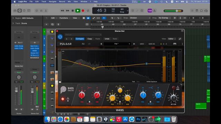Screen dimensions: 221x124
Task: Expand the Region: MIDI Defaults disclosure triangle
Action: click(13, 18)
